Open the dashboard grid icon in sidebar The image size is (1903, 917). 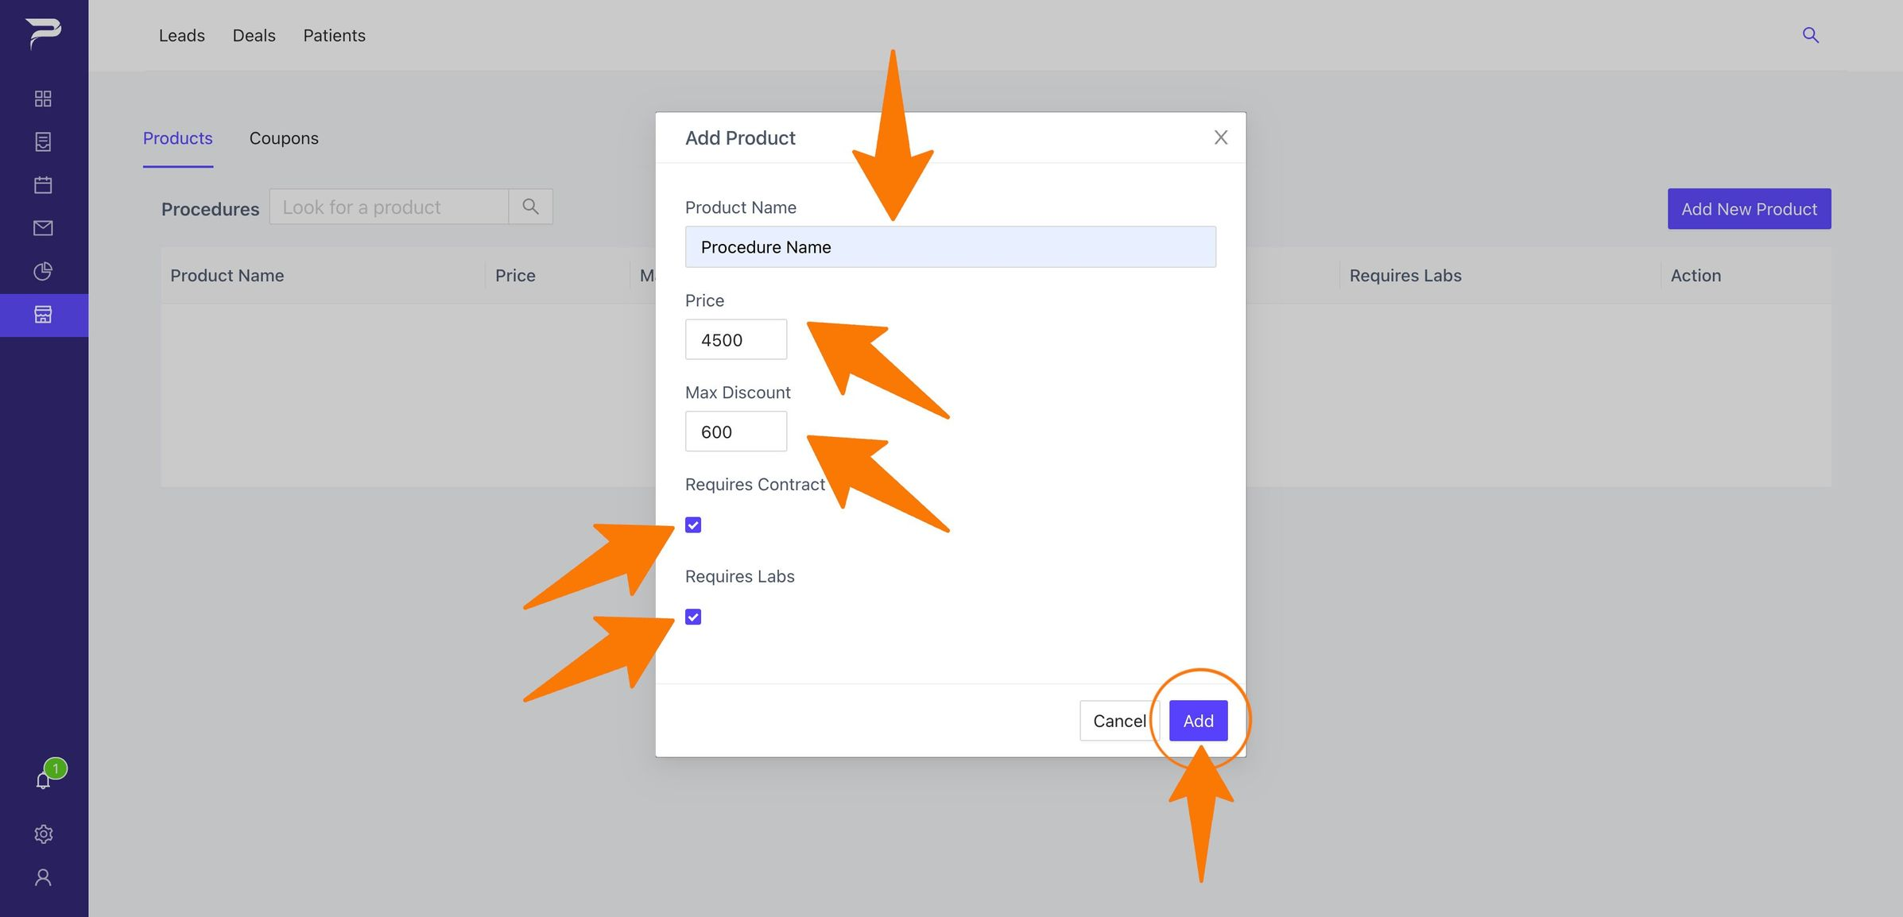pyautogui.click(x=43, y=99)
